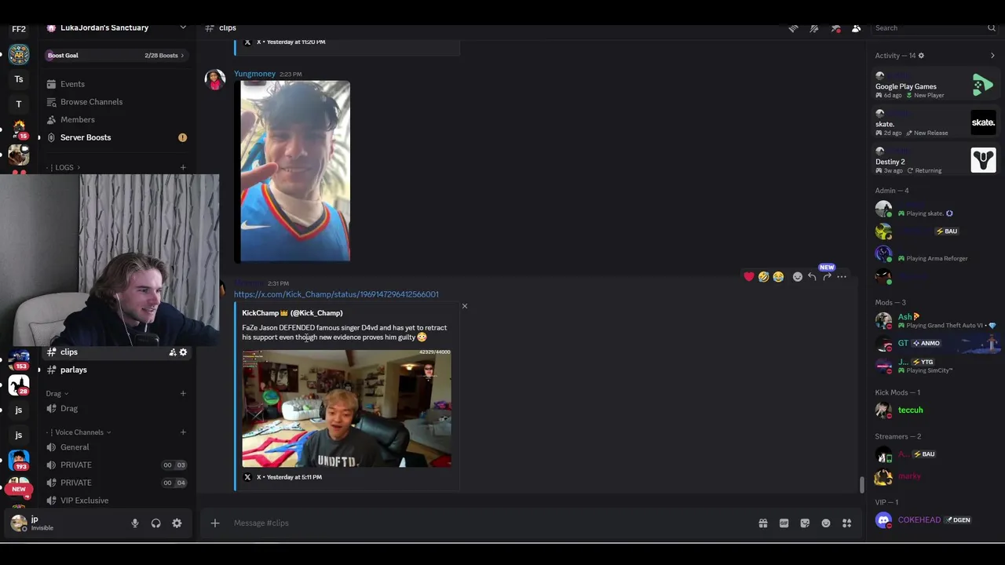
Task: React with the red heart emoji
Action: coord(749,276)
